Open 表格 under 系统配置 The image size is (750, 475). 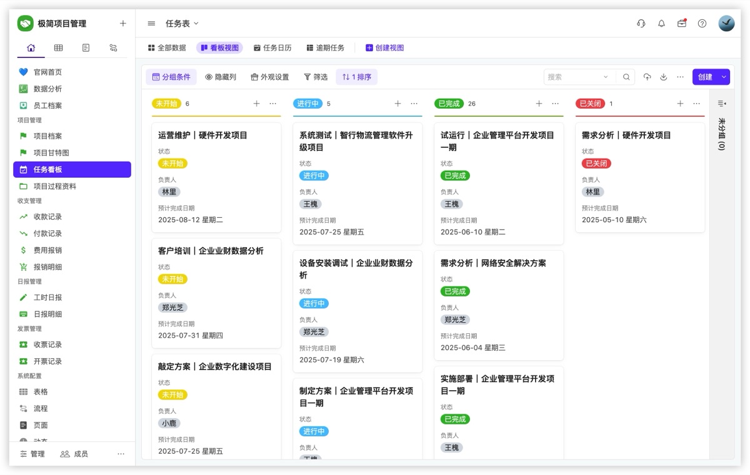coord(72,391)
